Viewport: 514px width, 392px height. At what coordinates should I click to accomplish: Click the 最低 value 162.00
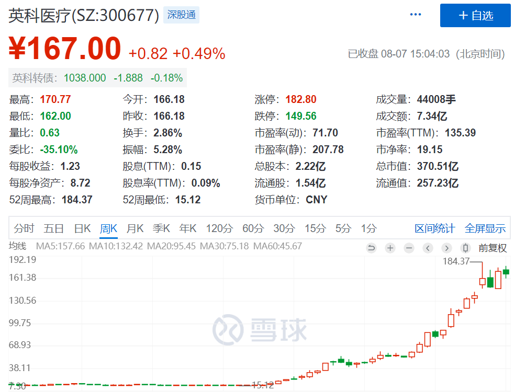55,116
